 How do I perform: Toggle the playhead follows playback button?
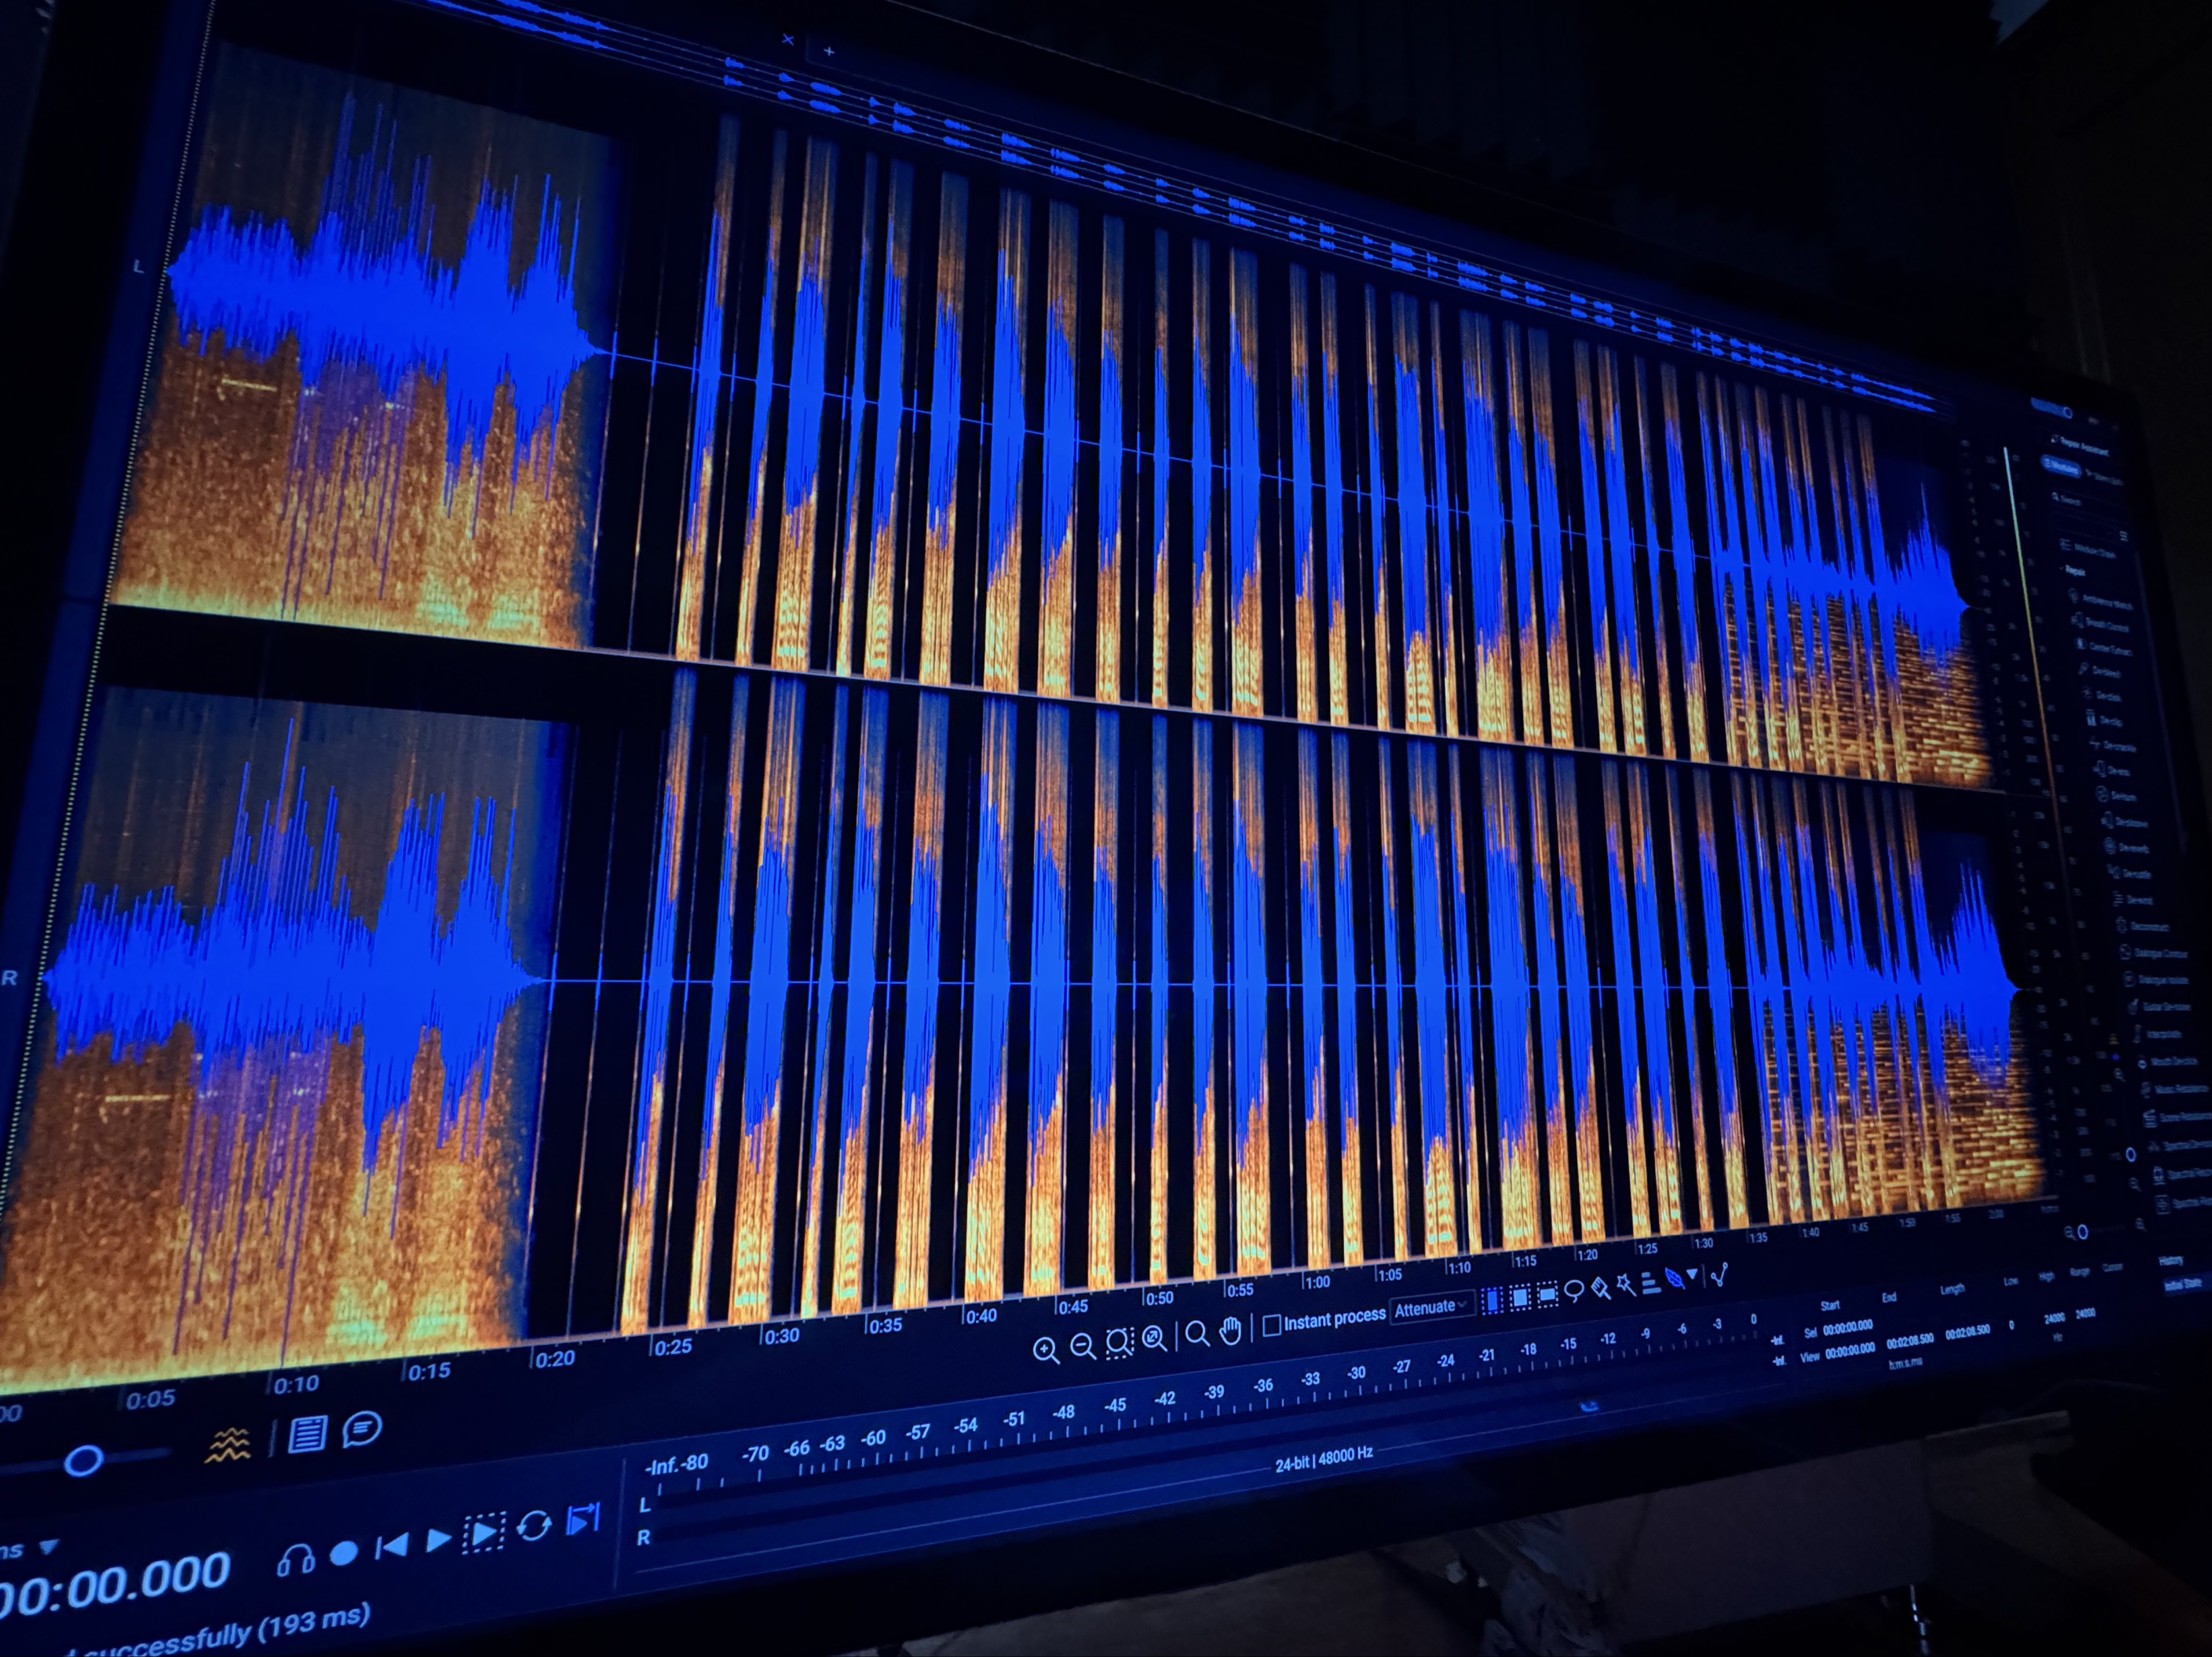click(582, 1519)
